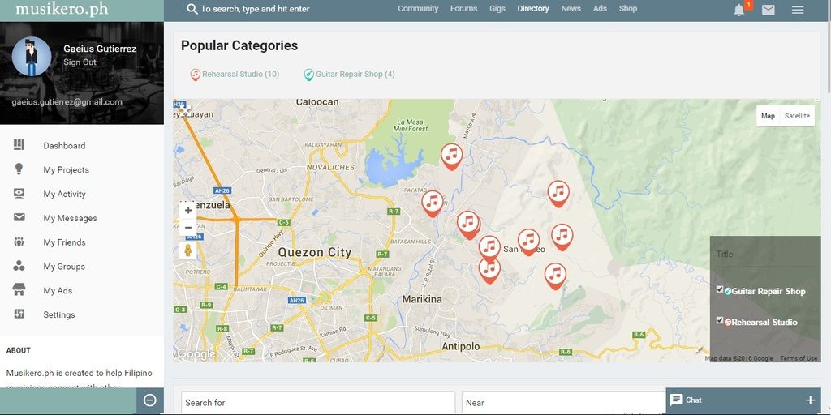Open the Ads menu item
Screen dimensions: 831x415
600,8
